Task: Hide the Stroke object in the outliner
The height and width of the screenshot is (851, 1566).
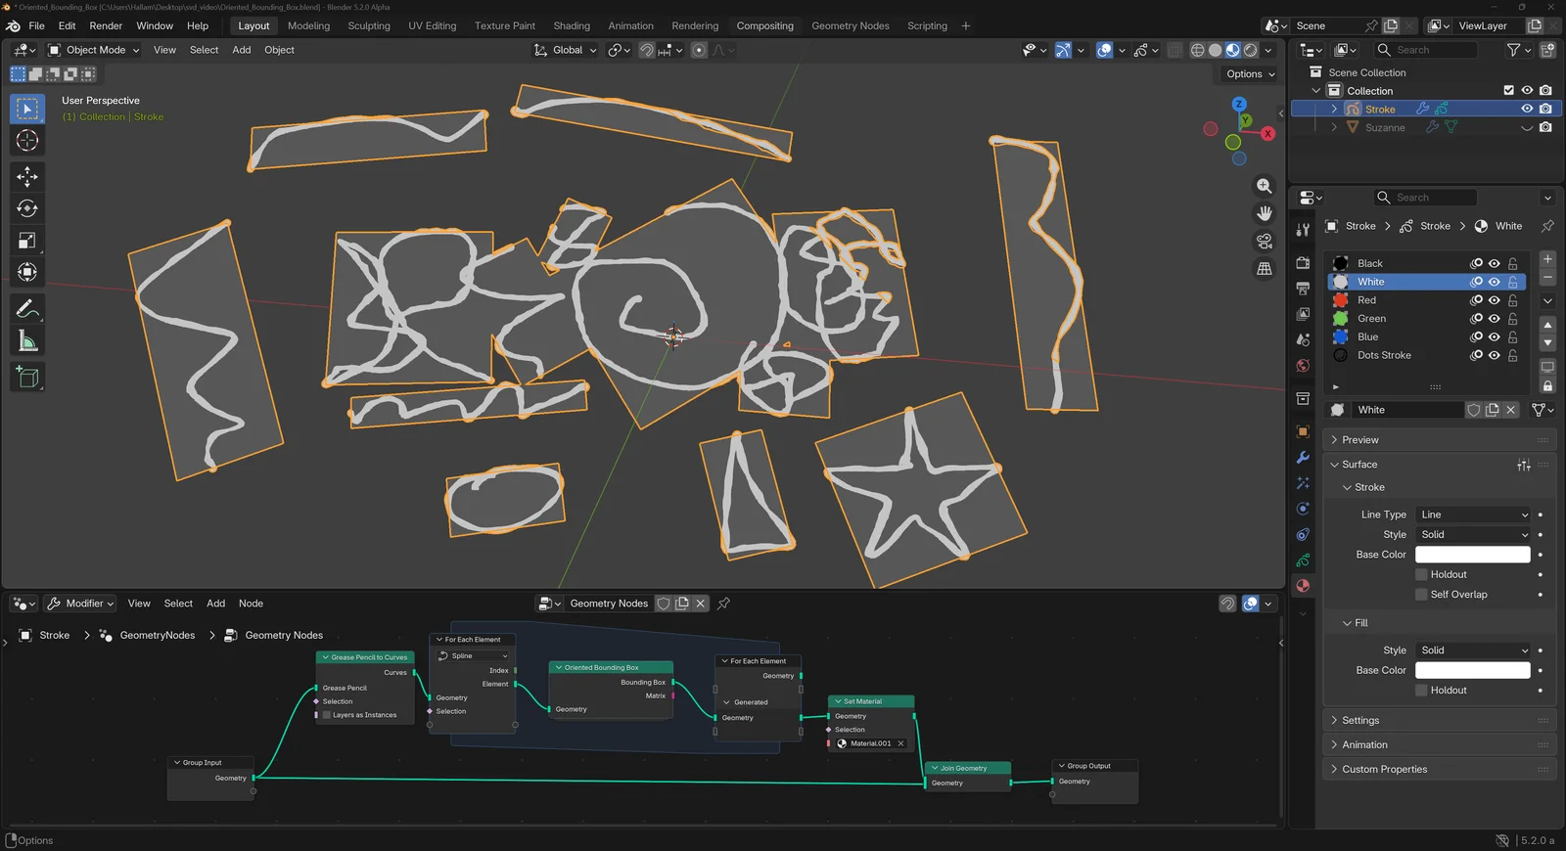Action: pyautogui.click(x=1526, y=110)
